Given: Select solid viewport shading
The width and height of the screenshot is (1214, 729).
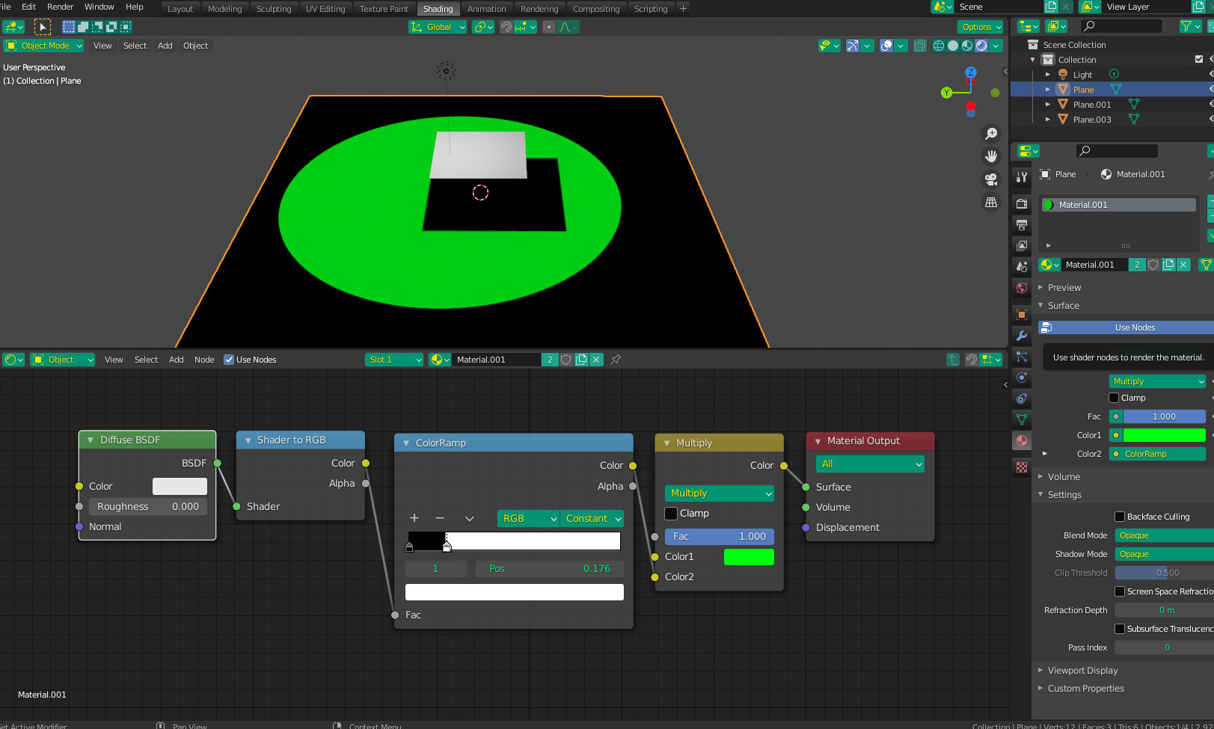Looking at the screenshot, I should [x=953, y=46].
